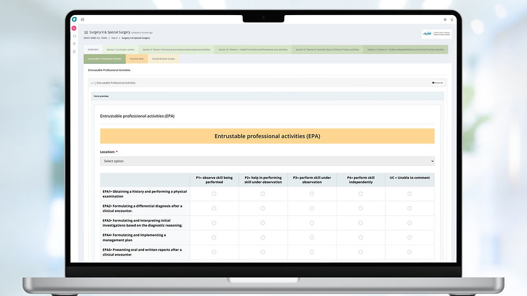
Task: Select P3 for EPA1 obtaining a history
Action: (x=312, y=193)
